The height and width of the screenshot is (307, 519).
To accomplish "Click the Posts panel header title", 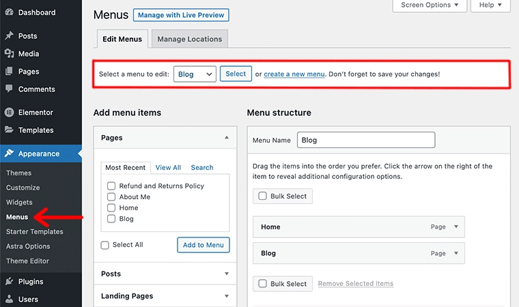I will click(x=111, y=274).
